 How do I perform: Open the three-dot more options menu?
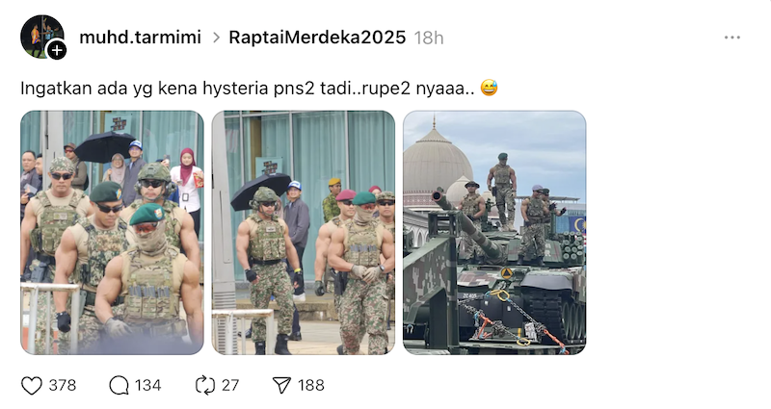coord(732,38)
